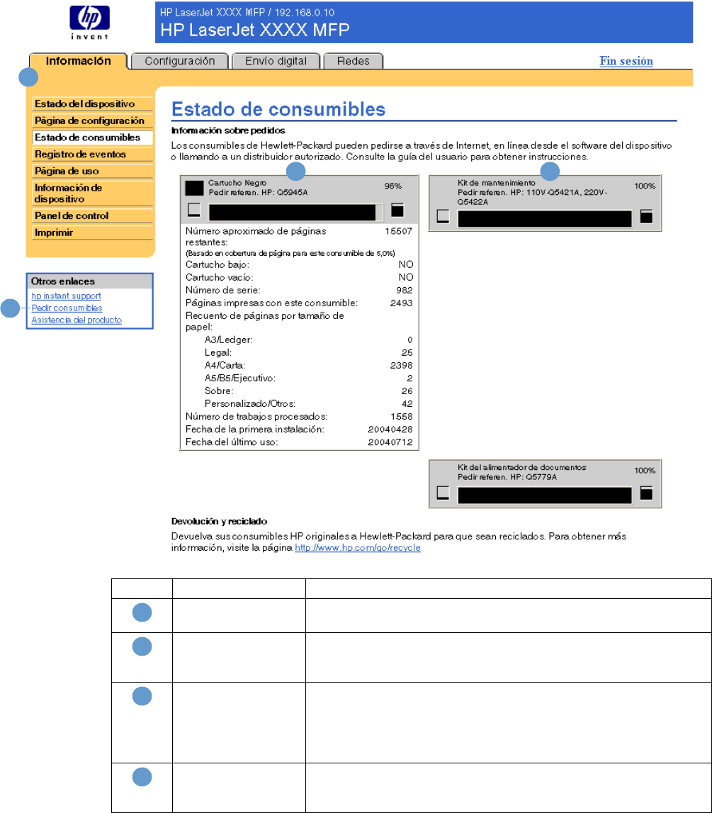Click the first installation date 20040428
The width and height of the screenshot is (712, 813).
tap(390, 430)
